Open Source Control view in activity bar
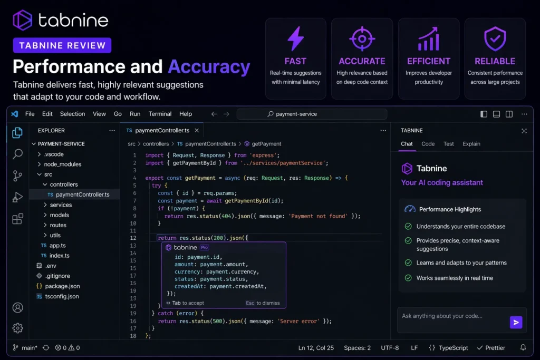The width and height of the screenshot is (540, 360). 17,176
